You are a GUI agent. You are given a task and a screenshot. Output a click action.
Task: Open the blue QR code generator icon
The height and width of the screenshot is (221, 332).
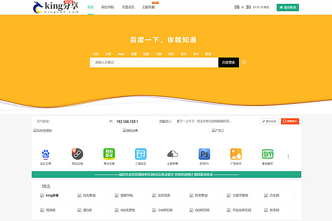click(141, 154)
